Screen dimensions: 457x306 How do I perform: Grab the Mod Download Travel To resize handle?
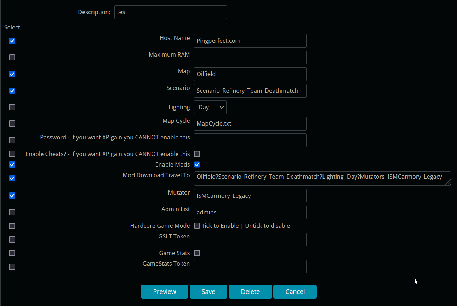[x=448, y=183]
